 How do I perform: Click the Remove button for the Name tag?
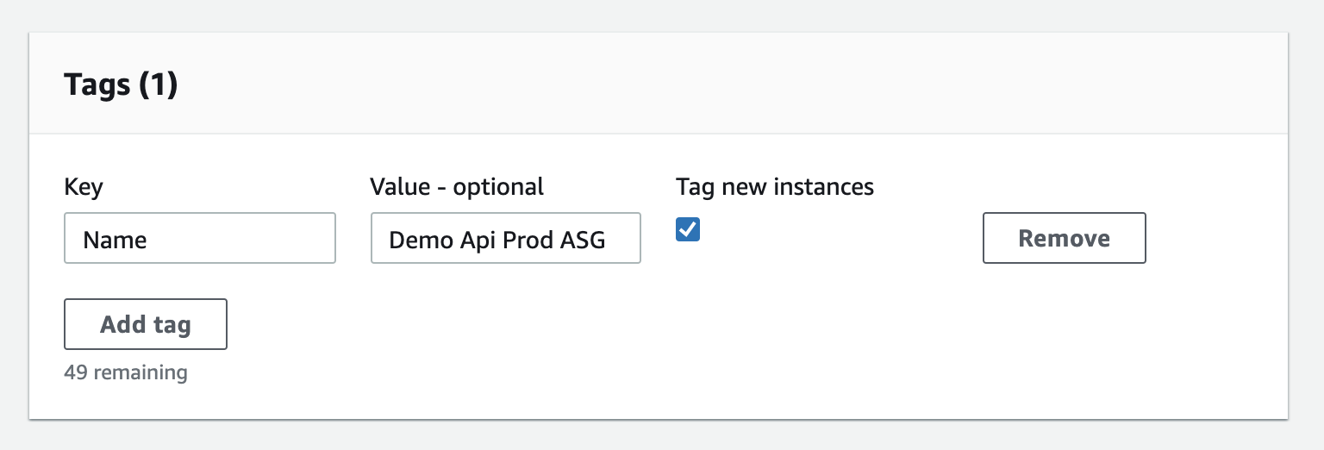tap(1064, 238)
